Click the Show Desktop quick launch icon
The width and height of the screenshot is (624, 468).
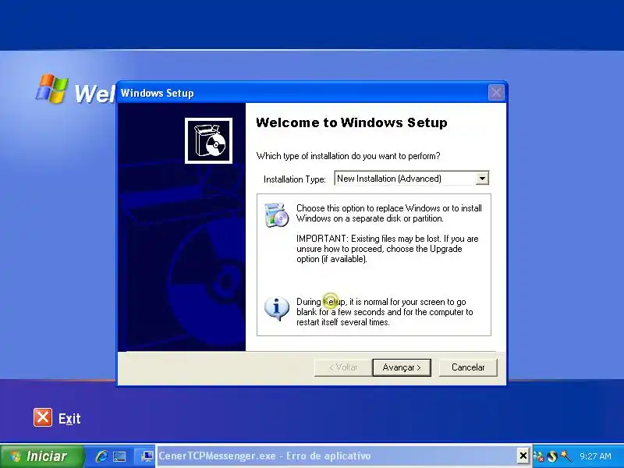[119, 456]
